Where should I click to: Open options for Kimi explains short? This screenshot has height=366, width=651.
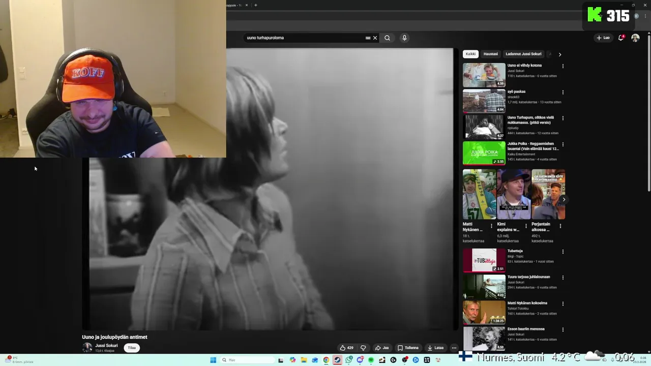click(526, 226)
